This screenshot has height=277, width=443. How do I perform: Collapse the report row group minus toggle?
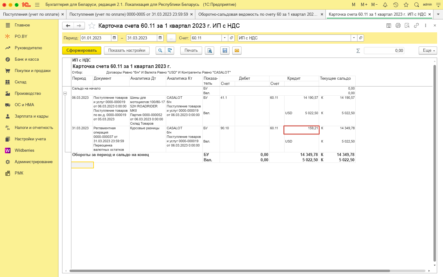pyautogui.click(x=65, y=93)
